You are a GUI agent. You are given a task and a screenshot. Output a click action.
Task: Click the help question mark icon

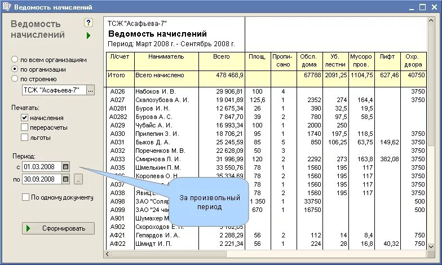point(89,23)
